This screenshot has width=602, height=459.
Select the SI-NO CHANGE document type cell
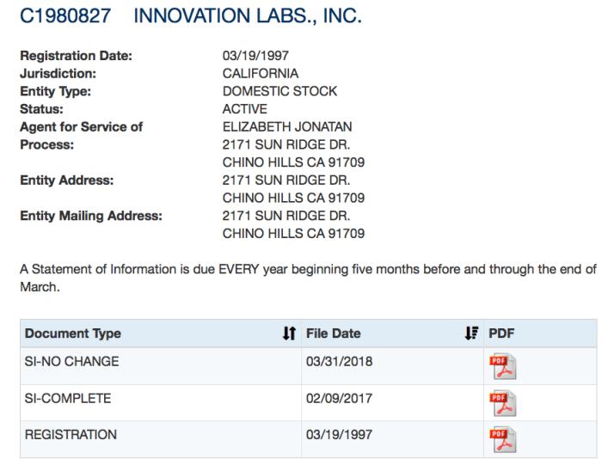coord(72,362)
